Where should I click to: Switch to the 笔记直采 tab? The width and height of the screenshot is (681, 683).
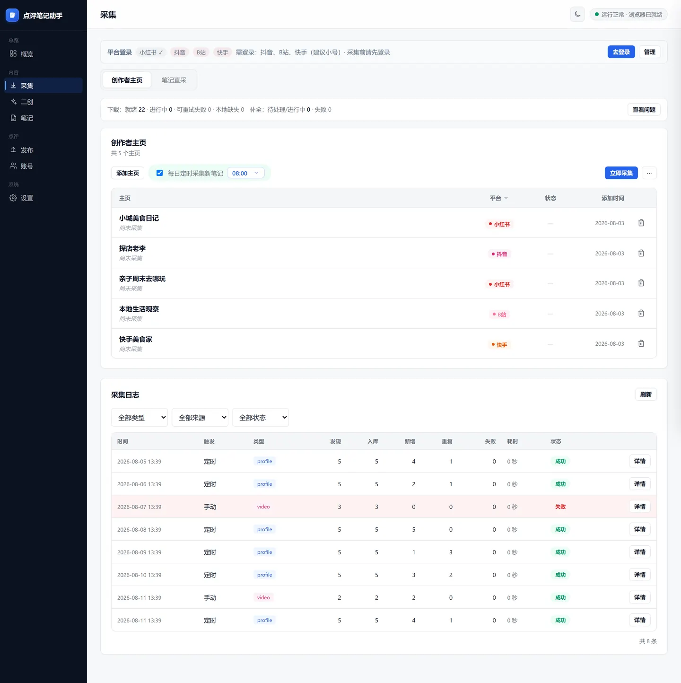point(174,80)
